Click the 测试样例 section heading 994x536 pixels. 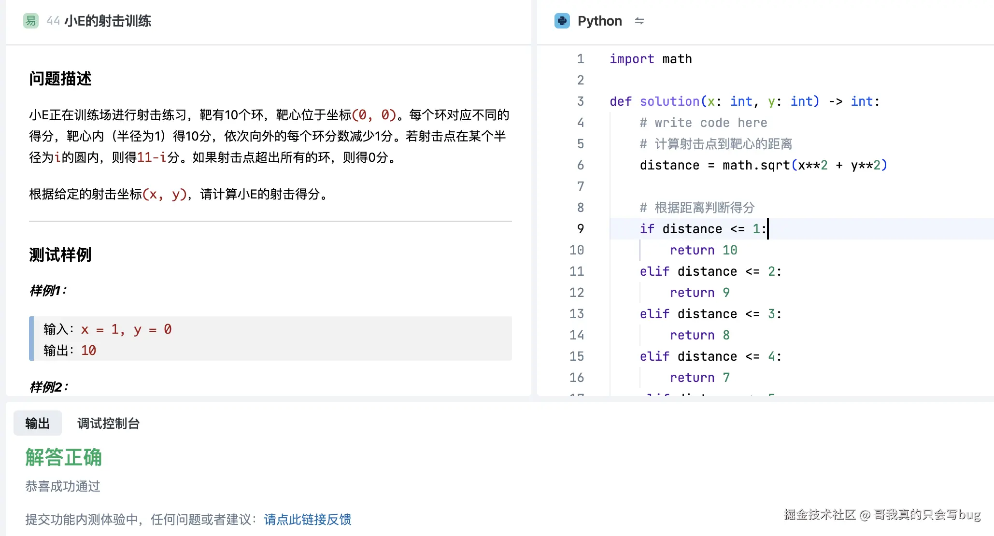coord(60,255)
